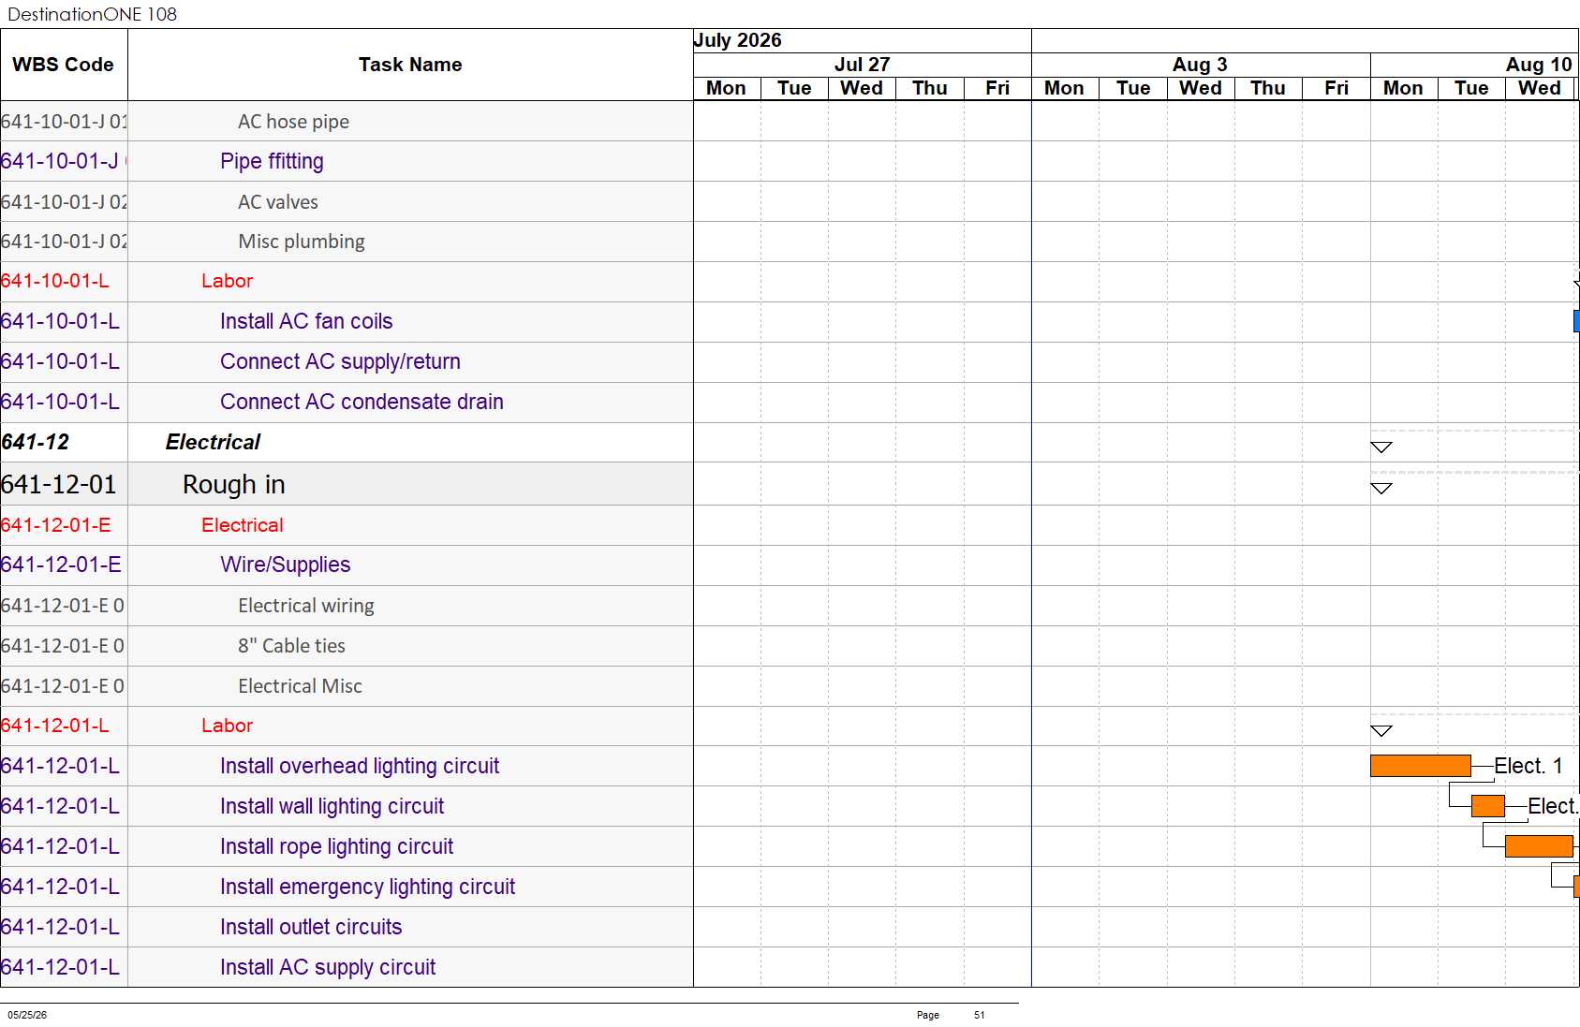Image resolution: width=1580 pixels, height=1027 pixels.
Task: Select the Misc plumbing task
Action: (x=302, y=242)
